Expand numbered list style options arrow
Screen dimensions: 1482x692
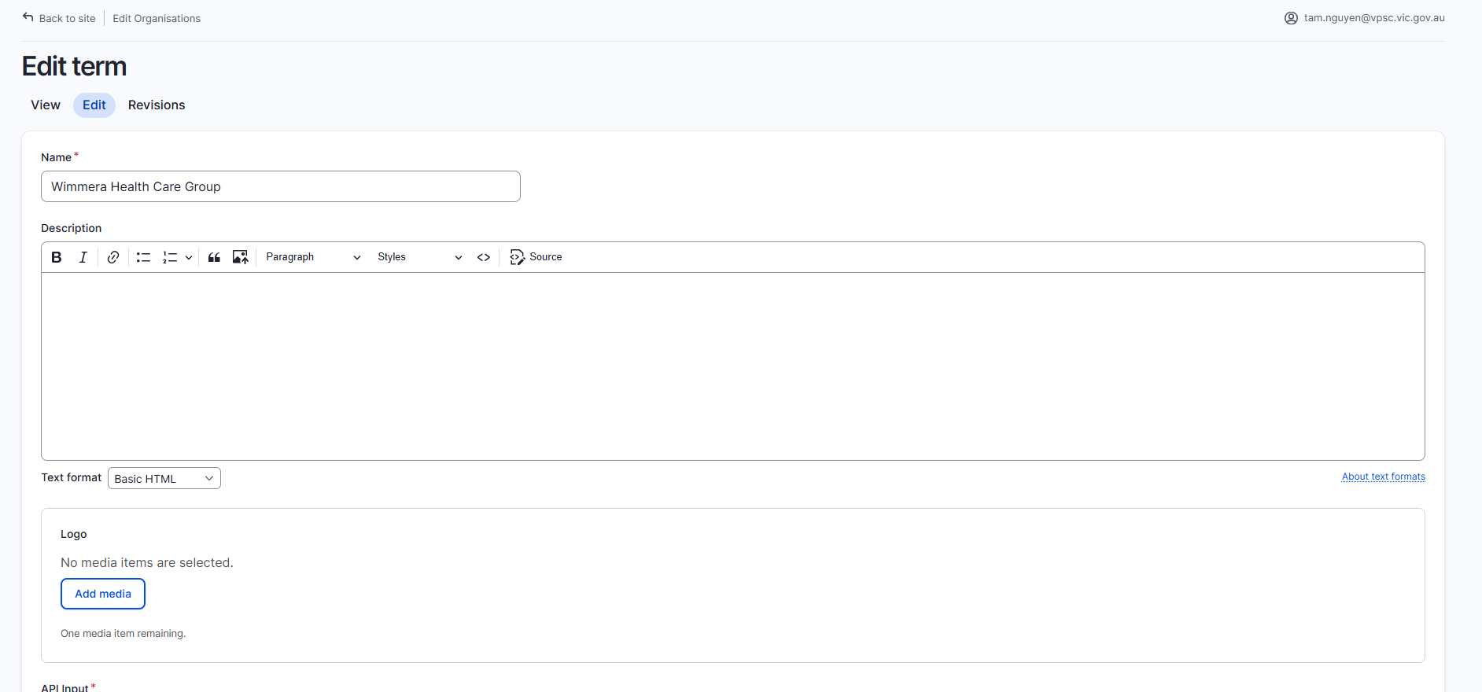(189, 257)
